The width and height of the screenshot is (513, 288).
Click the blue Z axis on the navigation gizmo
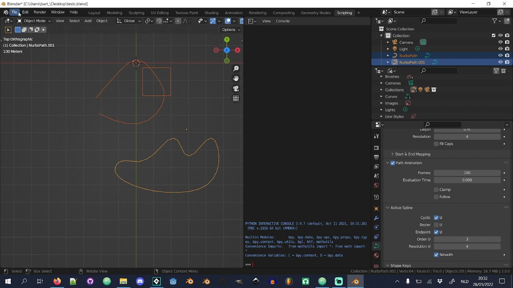point(227,50)
